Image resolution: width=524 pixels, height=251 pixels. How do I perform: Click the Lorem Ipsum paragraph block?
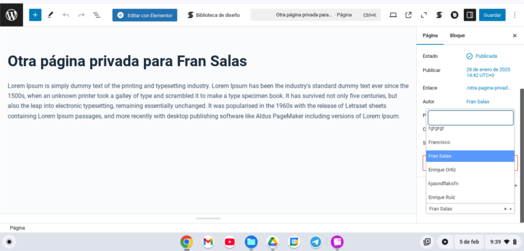[208, 101]
